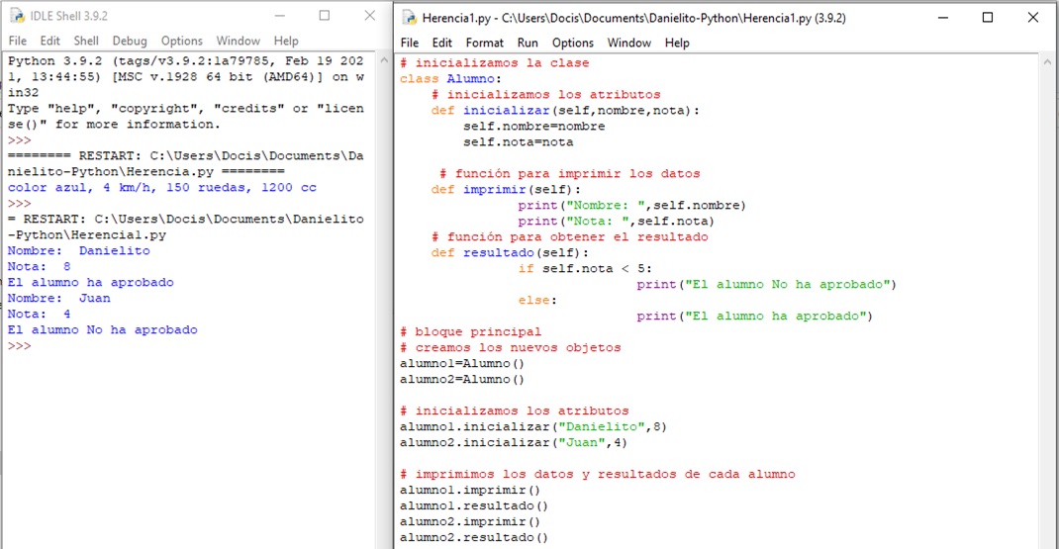Expand the Options menu in the editor
This screenshot has height=549, width=1059.
[572, 43]
